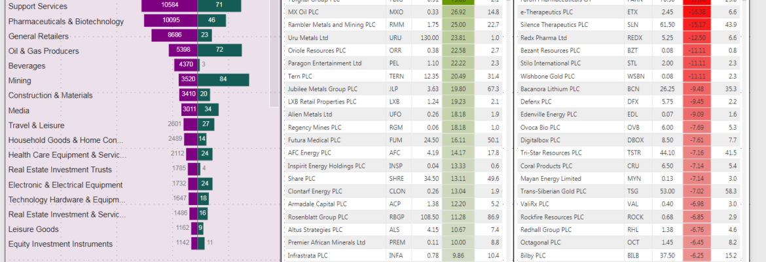Image resolution: width=766 pixels, height=262 pixels.
Task: Select the Leisure Goods label
Action: pyautogui.click(x=33, y=229)
